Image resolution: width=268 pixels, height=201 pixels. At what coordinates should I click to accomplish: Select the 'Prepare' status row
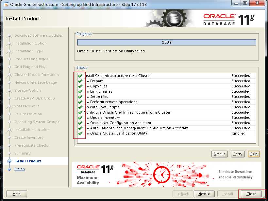167,81
